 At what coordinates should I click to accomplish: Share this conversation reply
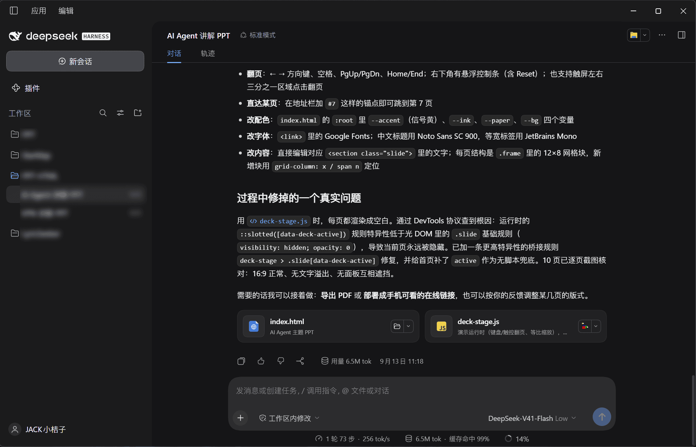point(300,361)
